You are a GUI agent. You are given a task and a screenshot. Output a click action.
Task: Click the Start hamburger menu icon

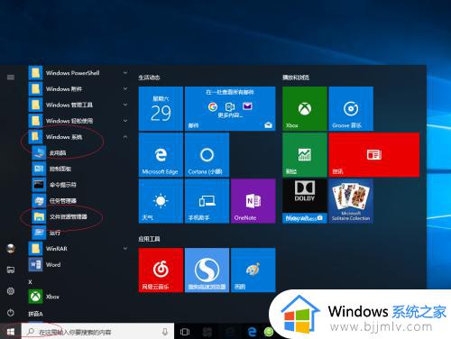[x=11, y=78]
